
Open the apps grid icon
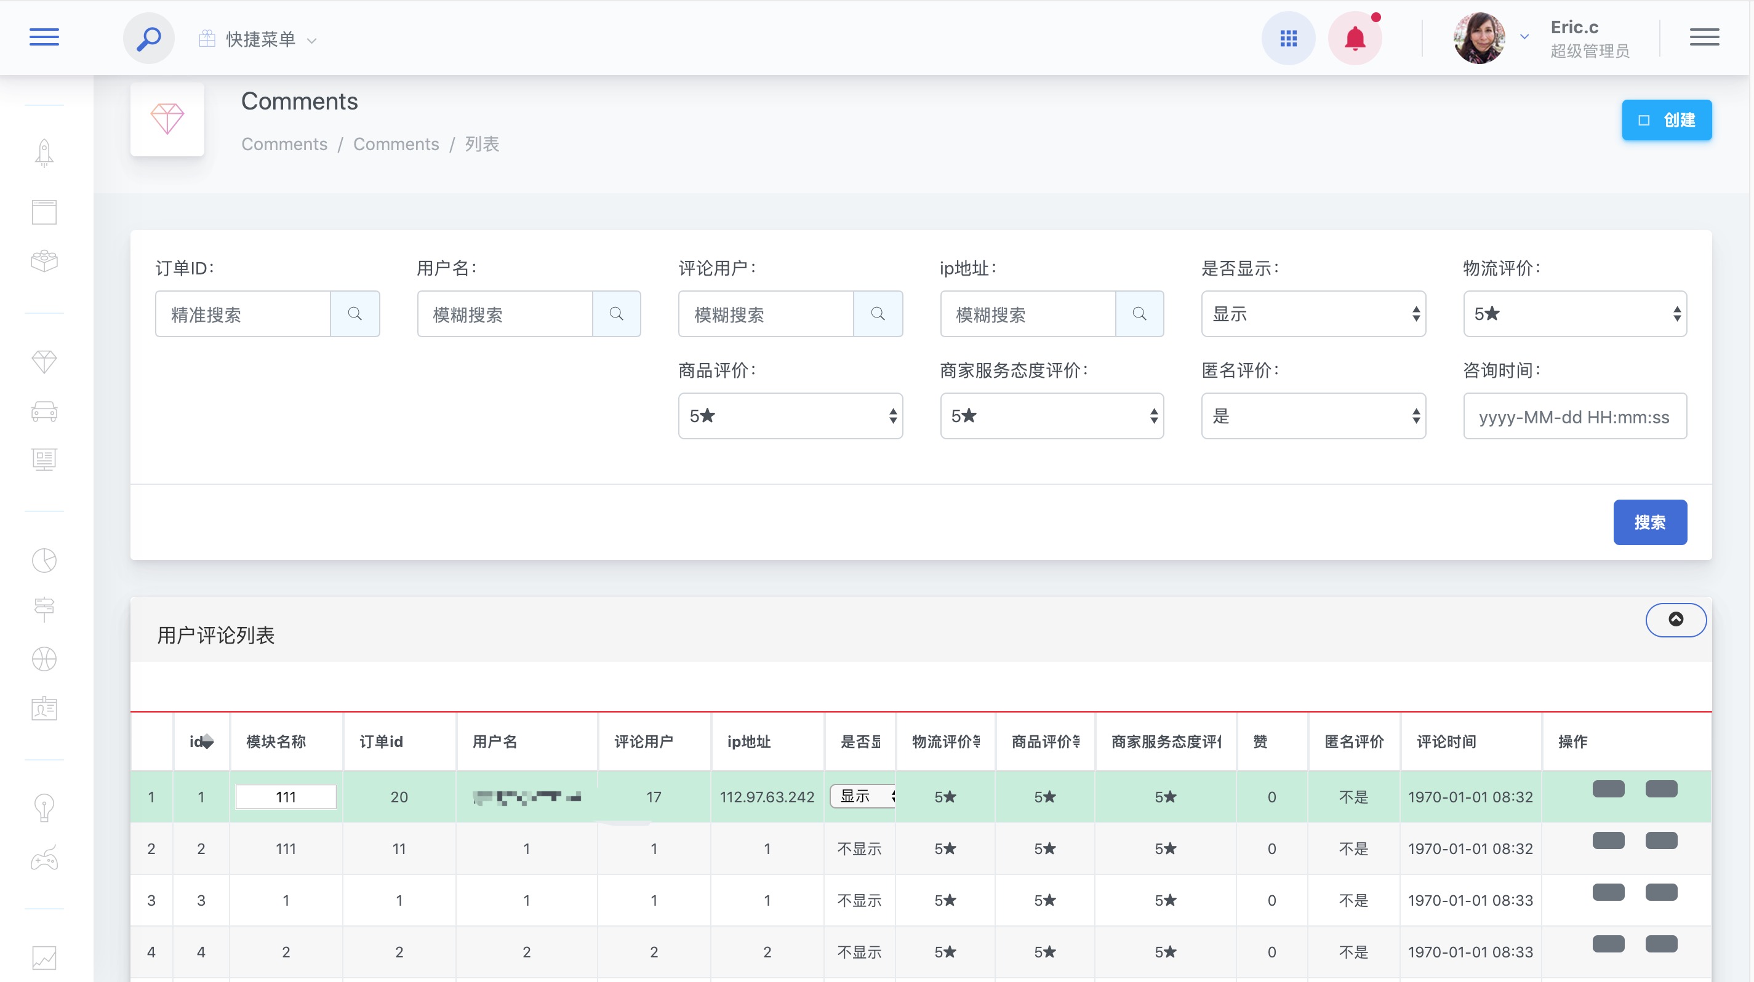1287,39
